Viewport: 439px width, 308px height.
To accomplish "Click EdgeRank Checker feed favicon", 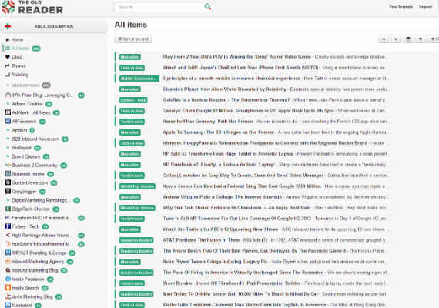I will pyautogui.click(x=8, y=209).
